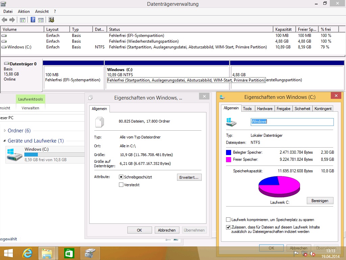This screenshot has width=346, height=260.
Task: Click OK in the folder properties dialog
Action: pos(140,230)
